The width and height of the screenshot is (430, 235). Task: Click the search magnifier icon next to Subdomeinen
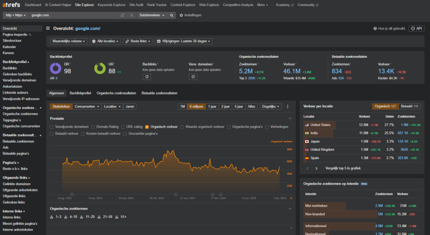pyautogui.click(x=171, y=15)
